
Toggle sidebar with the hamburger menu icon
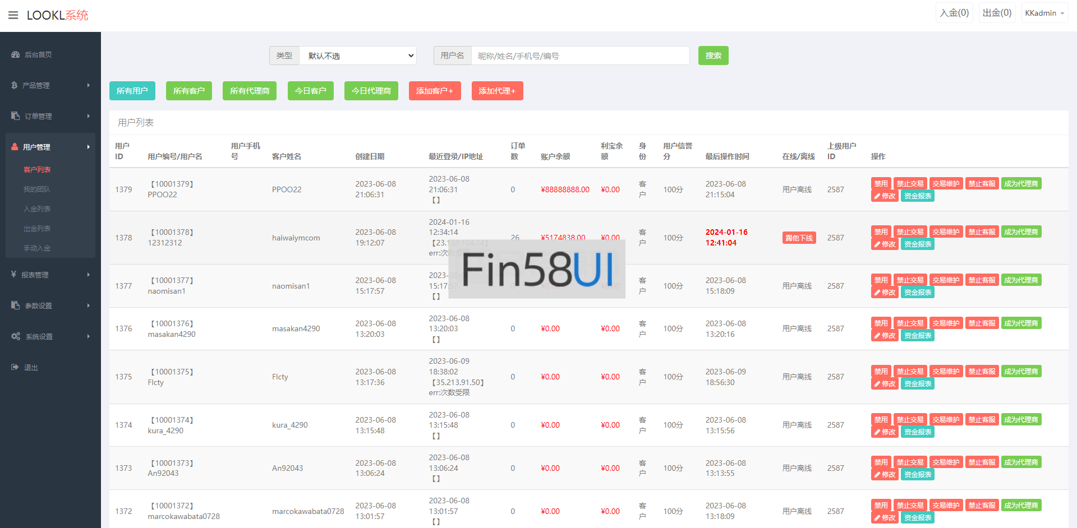pyautogui.click(x=13, y=15)
